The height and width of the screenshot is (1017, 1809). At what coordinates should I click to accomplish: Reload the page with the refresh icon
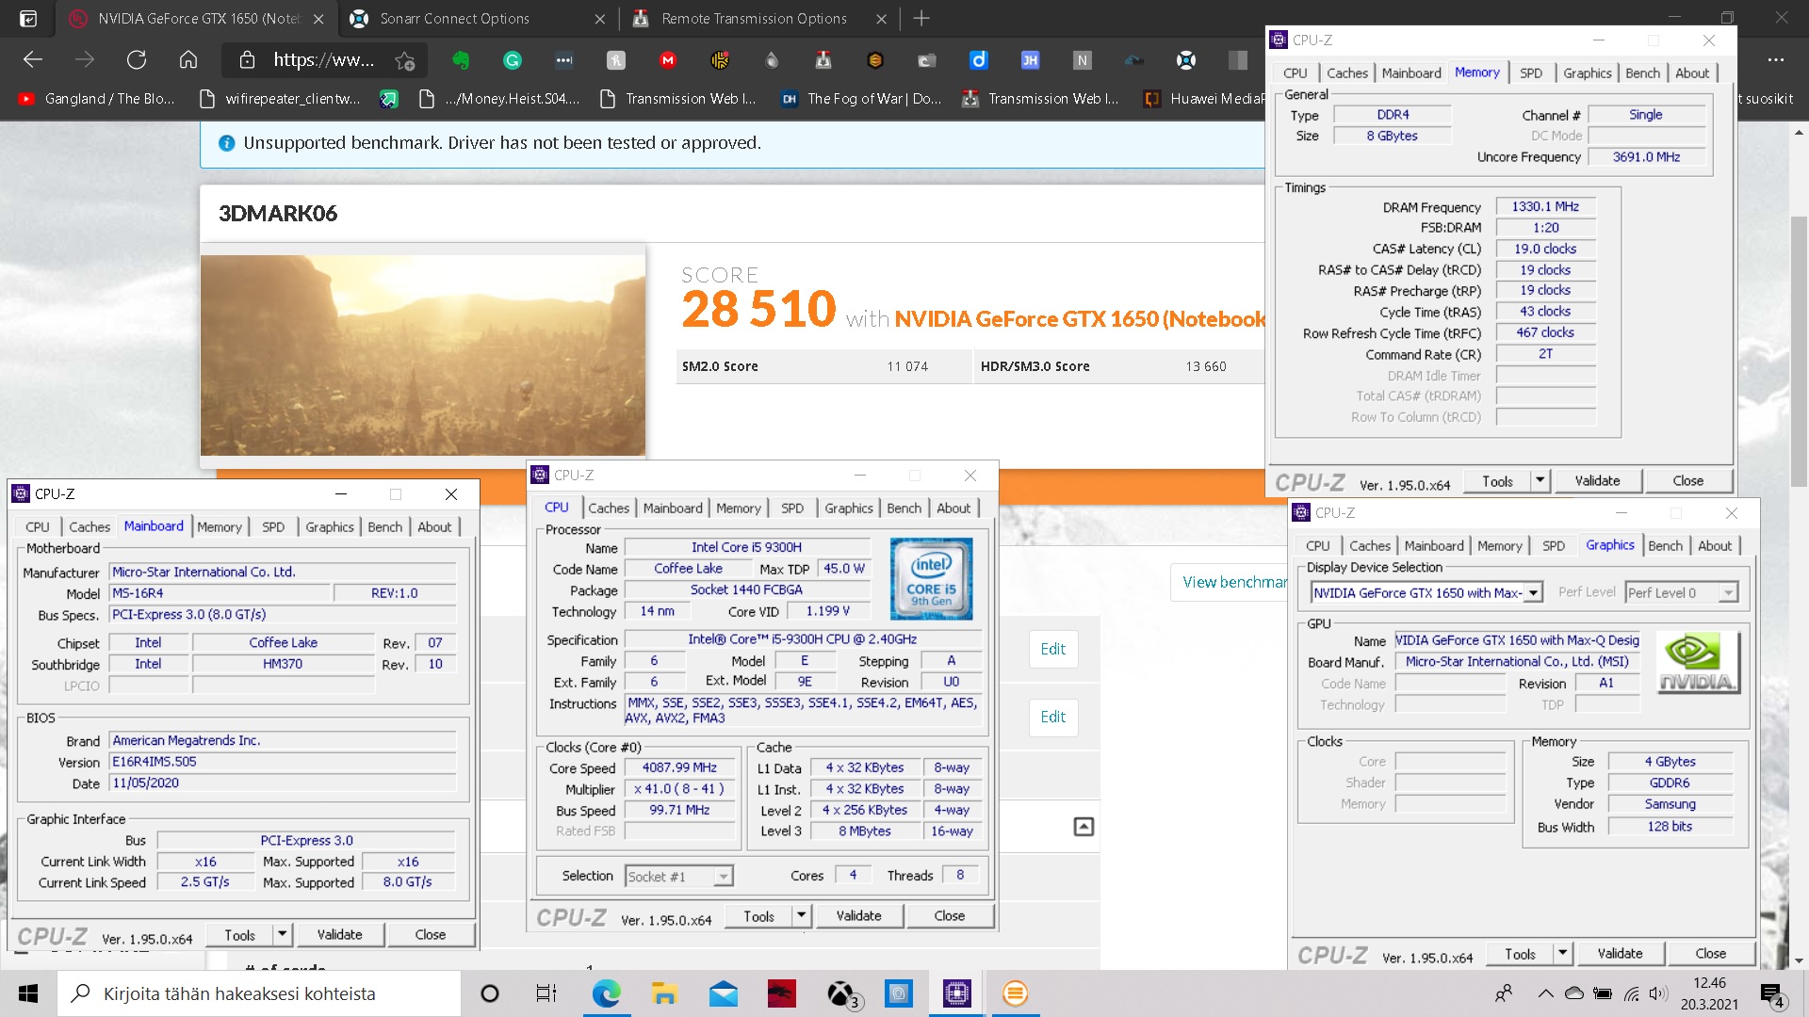coord(137,60)
